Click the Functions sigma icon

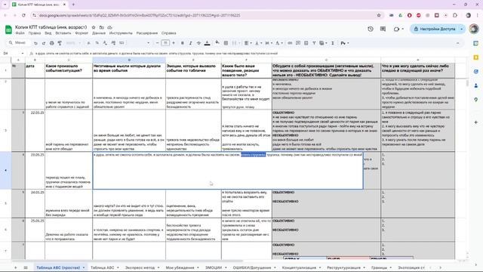point(333,43)
